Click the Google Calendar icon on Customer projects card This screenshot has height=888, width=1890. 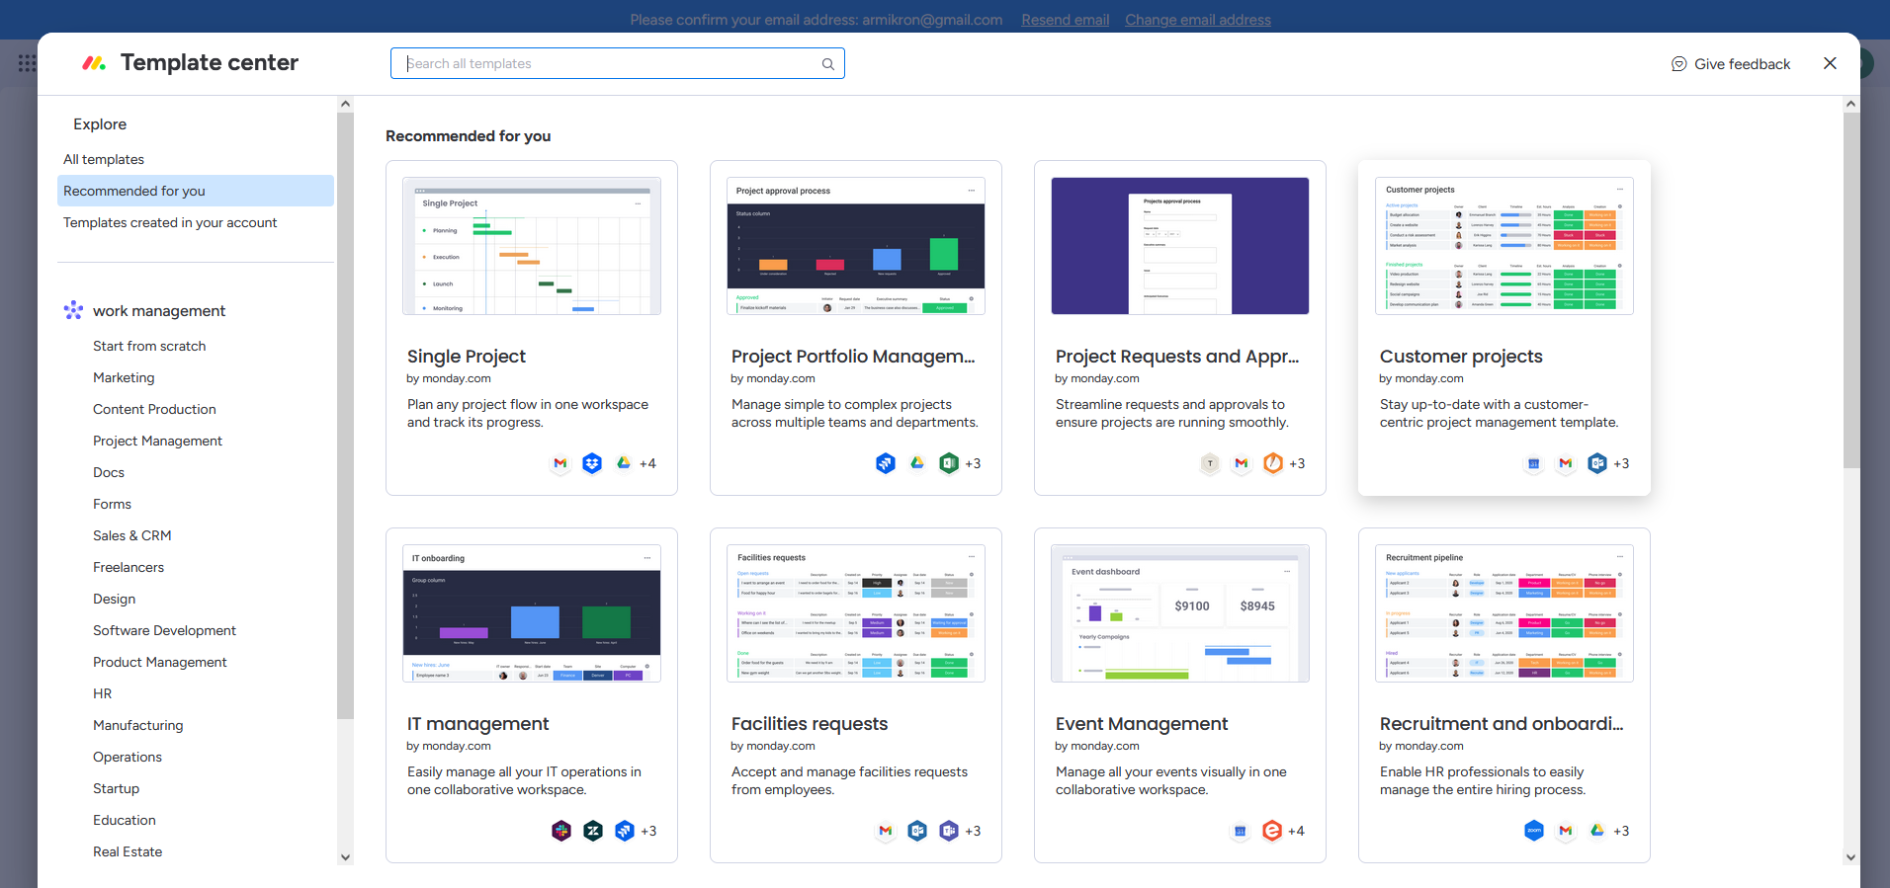(x=1534, y=463)
